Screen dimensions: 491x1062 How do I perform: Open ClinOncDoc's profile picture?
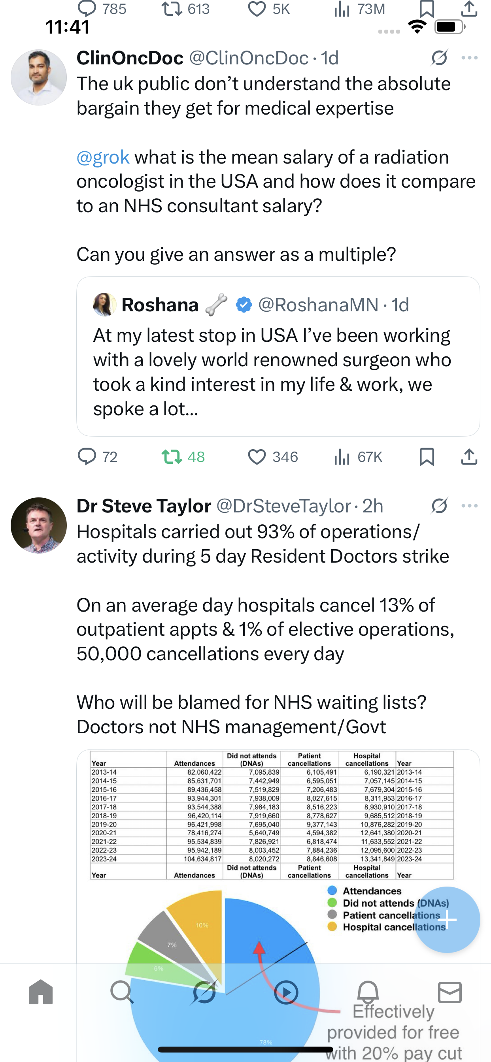coord(39,77)
